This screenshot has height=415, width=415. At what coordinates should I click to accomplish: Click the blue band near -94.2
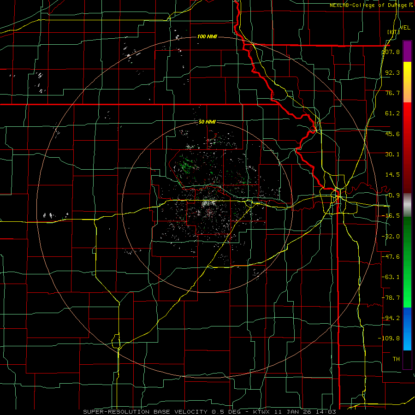pos(407,318)
